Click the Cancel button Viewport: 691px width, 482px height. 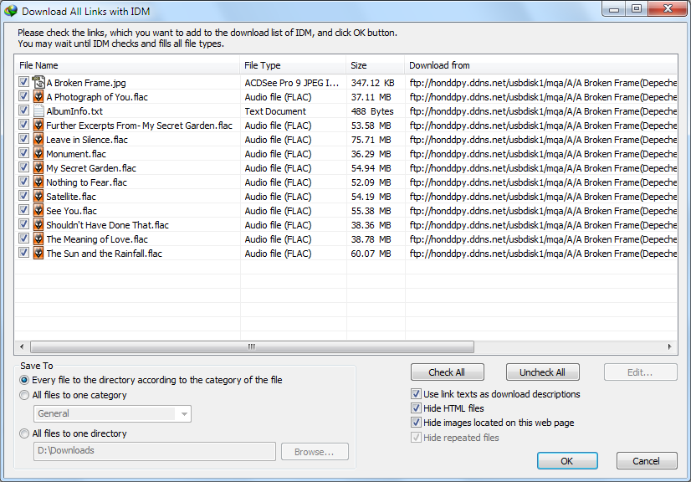647,461
